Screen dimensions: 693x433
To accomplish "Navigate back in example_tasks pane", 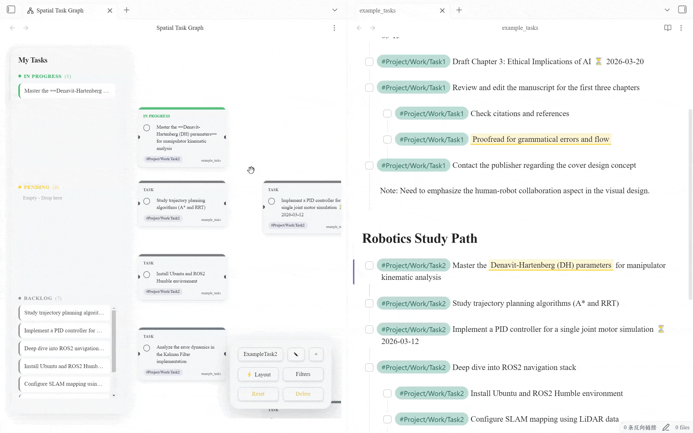I will (359, 28).
